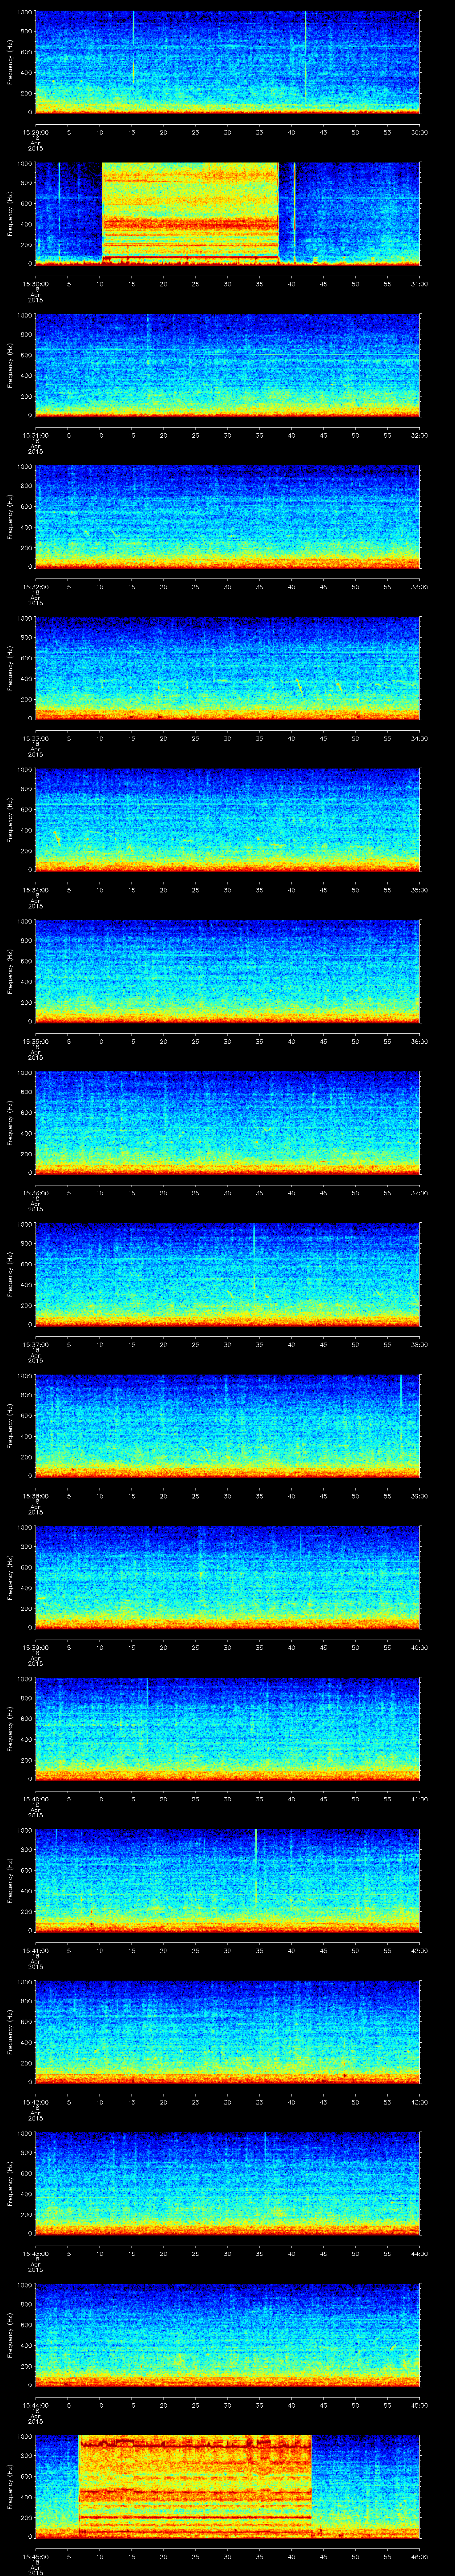Image resolution: width=455 pixels, height=2576 pixels.
Task: Click the 15:40:00 time axis label
Action: (x=35, y=1798)
